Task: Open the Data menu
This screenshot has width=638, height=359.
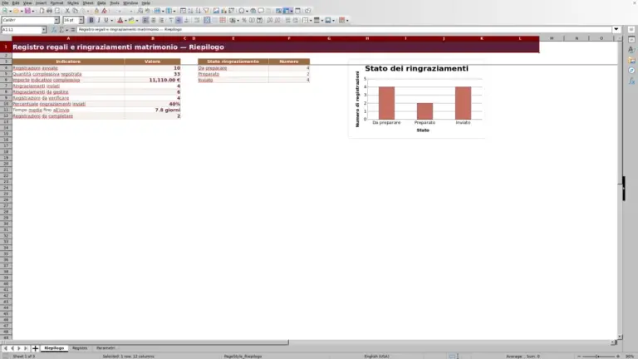Action: click(101, 2)
